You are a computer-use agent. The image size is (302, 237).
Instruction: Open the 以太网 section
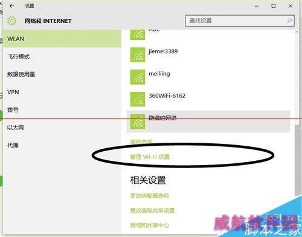coord(62,128)
